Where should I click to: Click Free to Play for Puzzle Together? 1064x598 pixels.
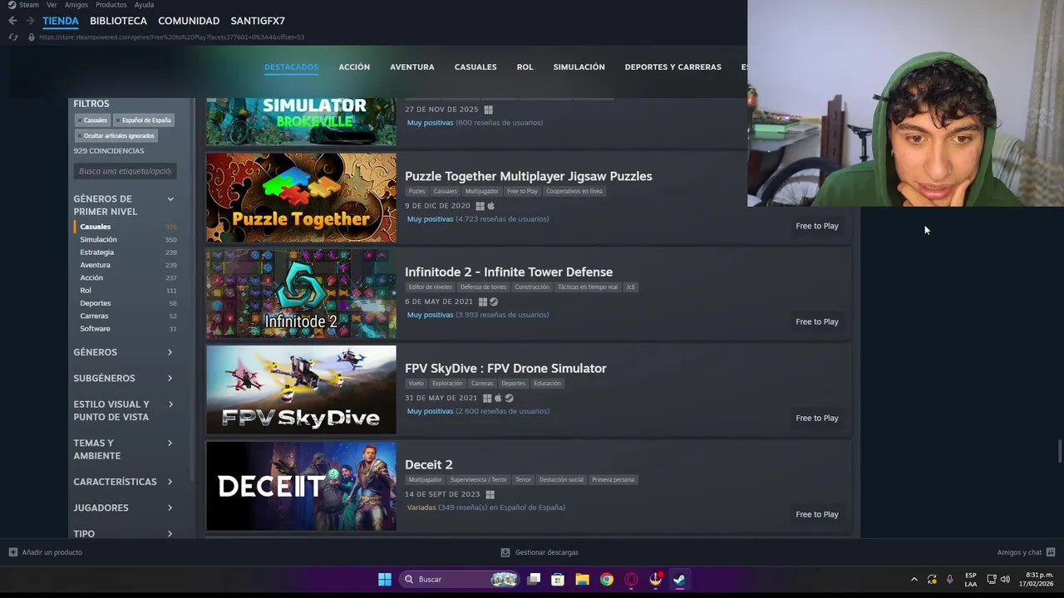click(x=817, y=226)
